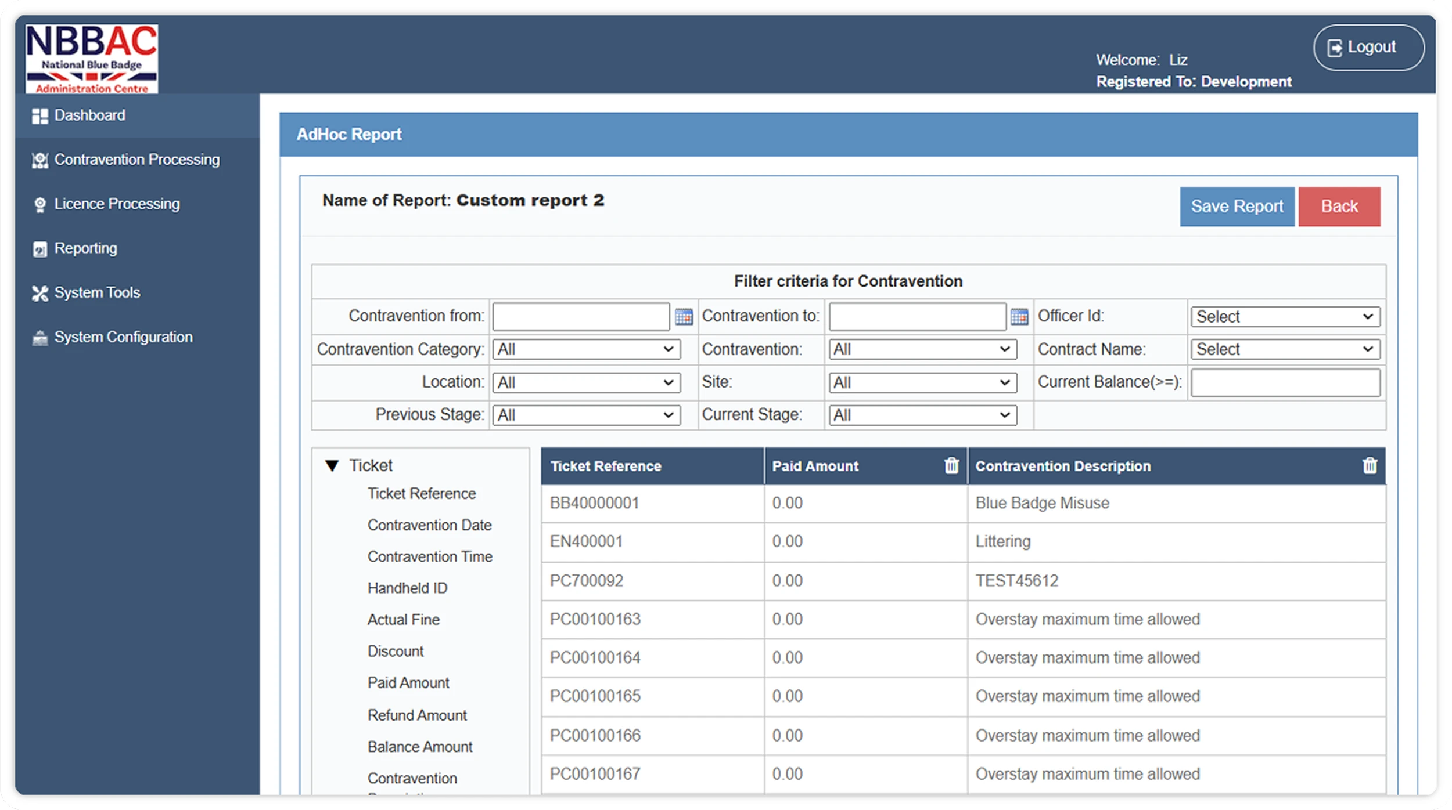Collapse the Ticket tree node

click(x=332, y=465)
